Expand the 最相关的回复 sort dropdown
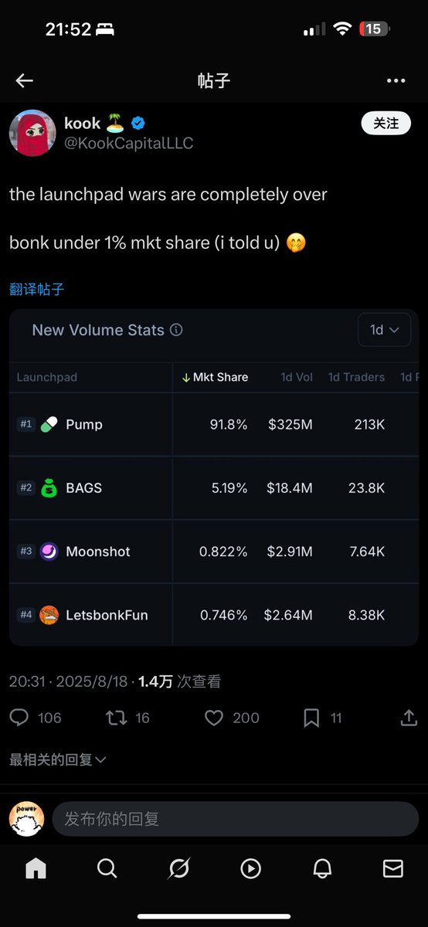The width and height of the screenshot is (428, 927). [58, 759]
